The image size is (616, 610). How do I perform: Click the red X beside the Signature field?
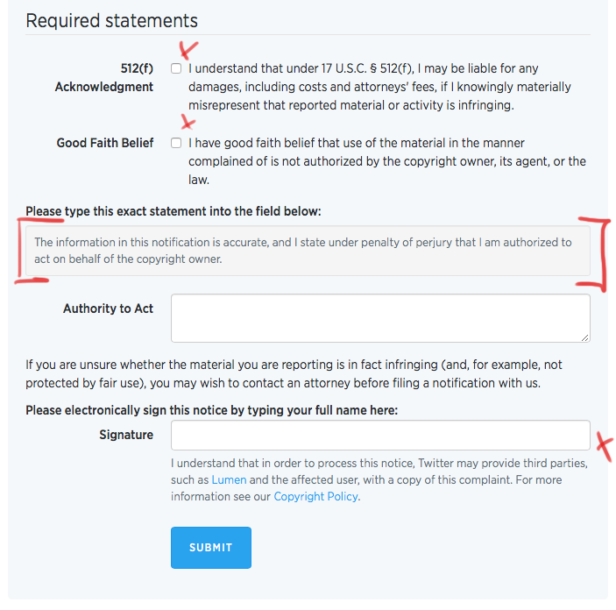[x=605, y=446]
